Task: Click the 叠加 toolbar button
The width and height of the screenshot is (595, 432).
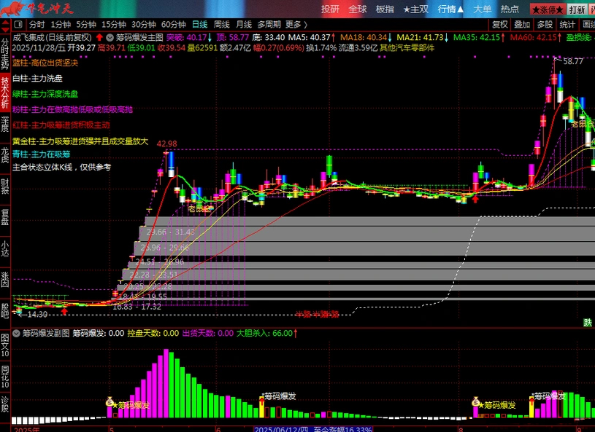Action: click(x=522, y=25)
